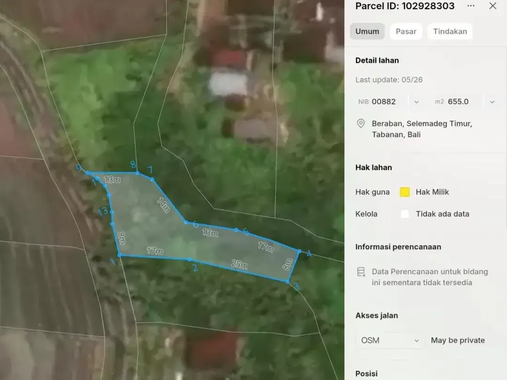
Task: Click the white Tidak ada data swatch
Action: [405, 214]
